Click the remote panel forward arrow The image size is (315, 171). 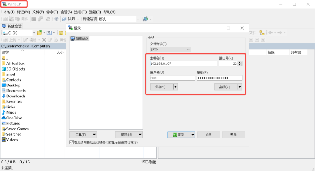coord(280,33)
